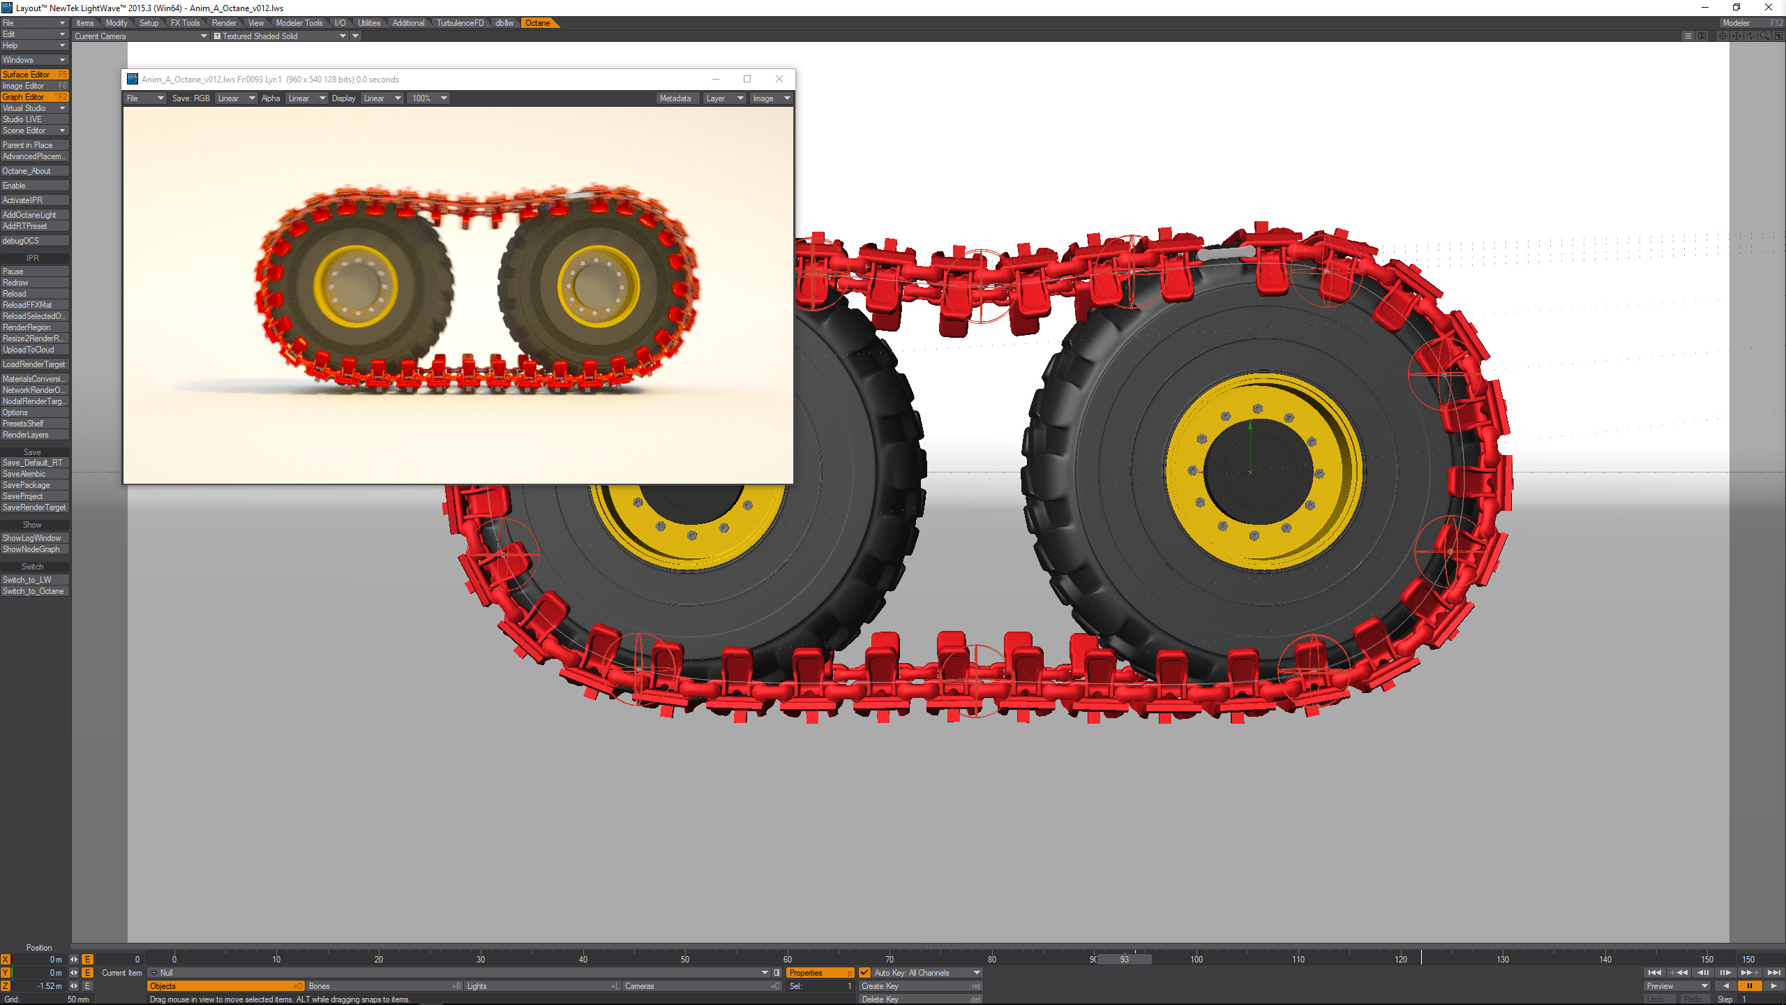This screenshot has width=1786, height=1005.
Task: Go to next keyframe icon
Action: coord(1748,972)
